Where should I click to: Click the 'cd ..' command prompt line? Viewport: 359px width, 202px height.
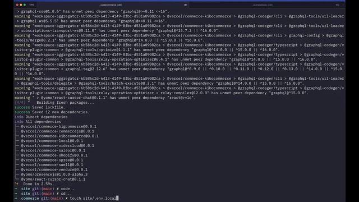43,194
